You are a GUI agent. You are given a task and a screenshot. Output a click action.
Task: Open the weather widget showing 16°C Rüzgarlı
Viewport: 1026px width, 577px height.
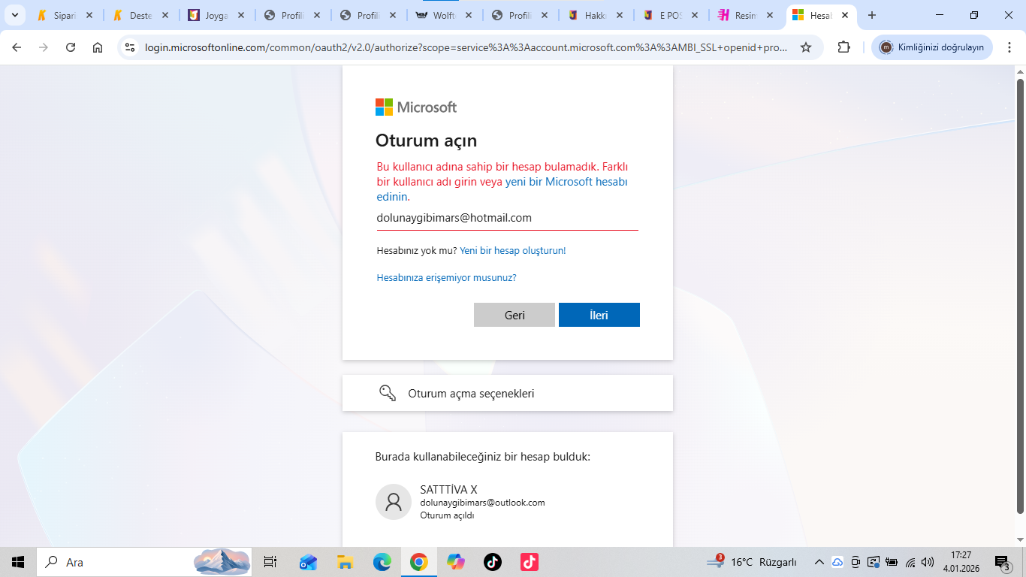pyautogui.click(x=752, y=562)
